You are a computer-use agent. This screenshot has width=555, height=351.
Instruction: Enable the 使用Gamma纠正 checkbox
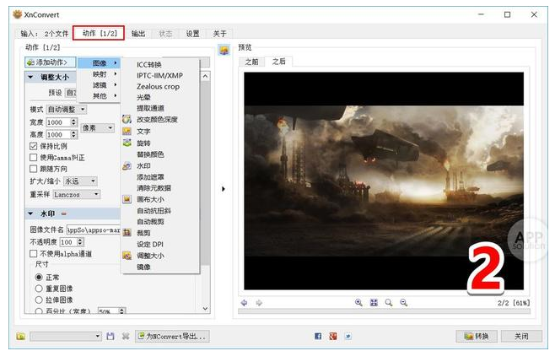(34, 157)
